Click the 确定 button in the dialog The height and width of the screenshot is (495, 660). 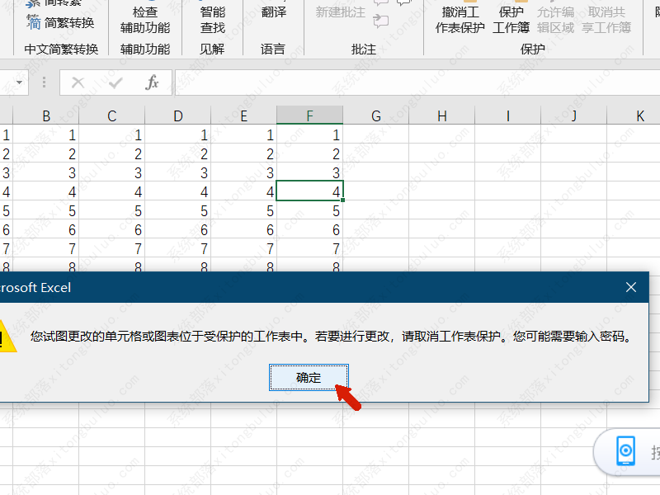309,377
